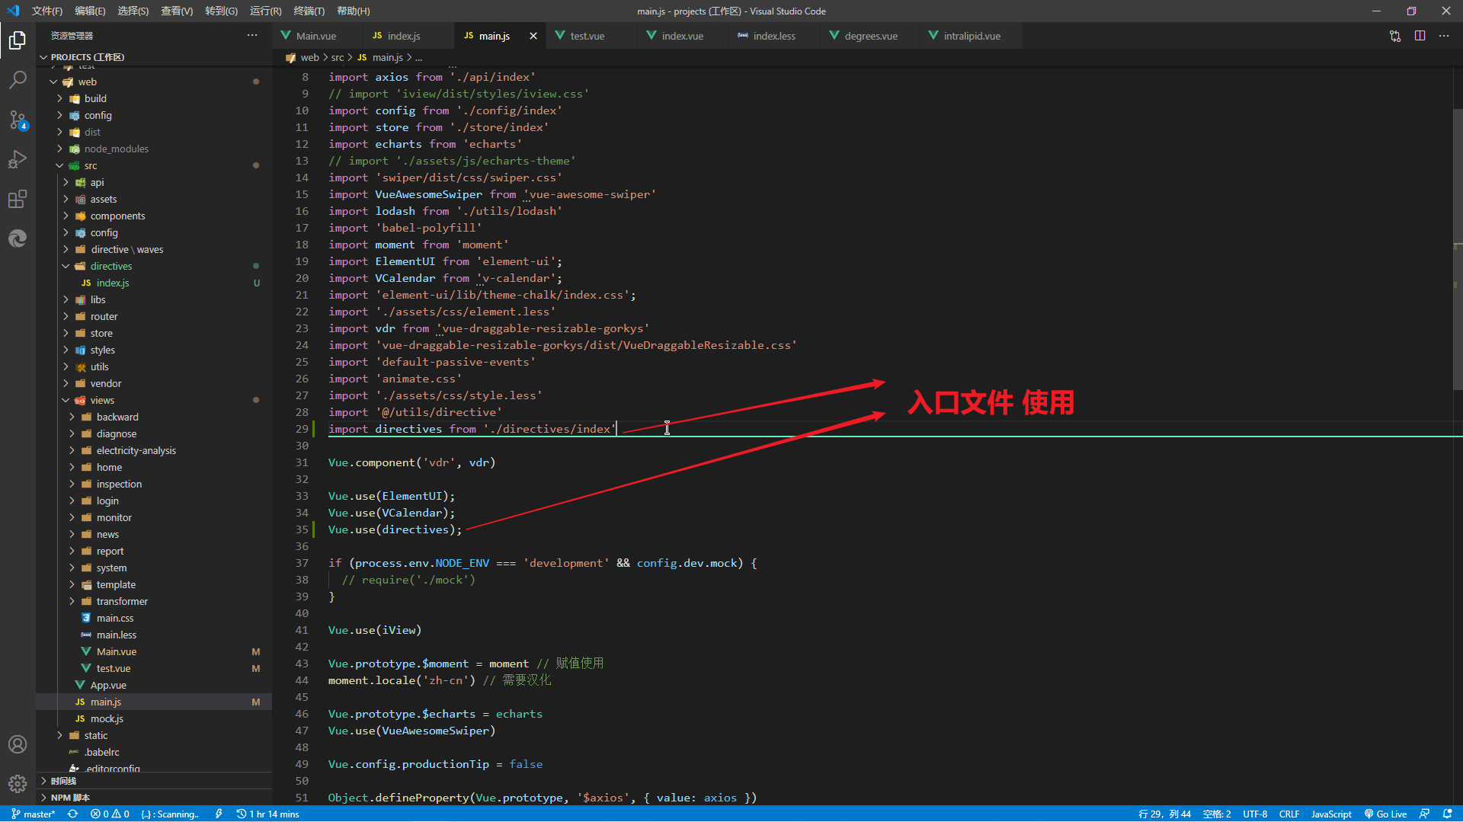Change file encoding UTF-8
The height and width of the screenshot is (822, 1463).
click(1255, 814)
